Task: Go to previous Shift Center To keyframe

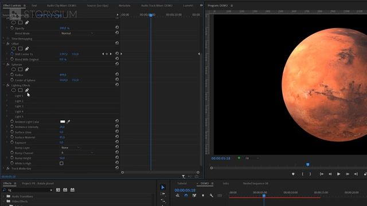Action: point(103,54)
